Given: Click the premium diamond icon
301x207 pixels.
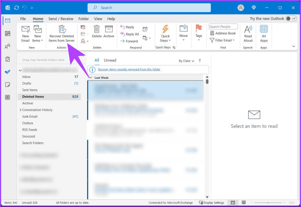Looking at the screenshot, I should (x=254, y=7).
